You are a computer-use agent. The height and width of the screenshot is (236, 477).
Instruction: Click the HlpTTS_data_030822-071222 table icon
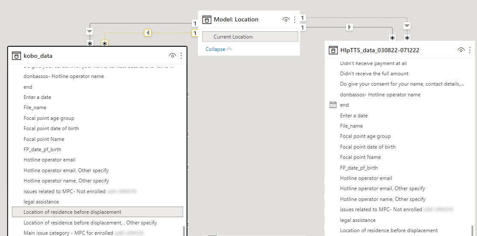pyautogui.click(x=333, y=50)
